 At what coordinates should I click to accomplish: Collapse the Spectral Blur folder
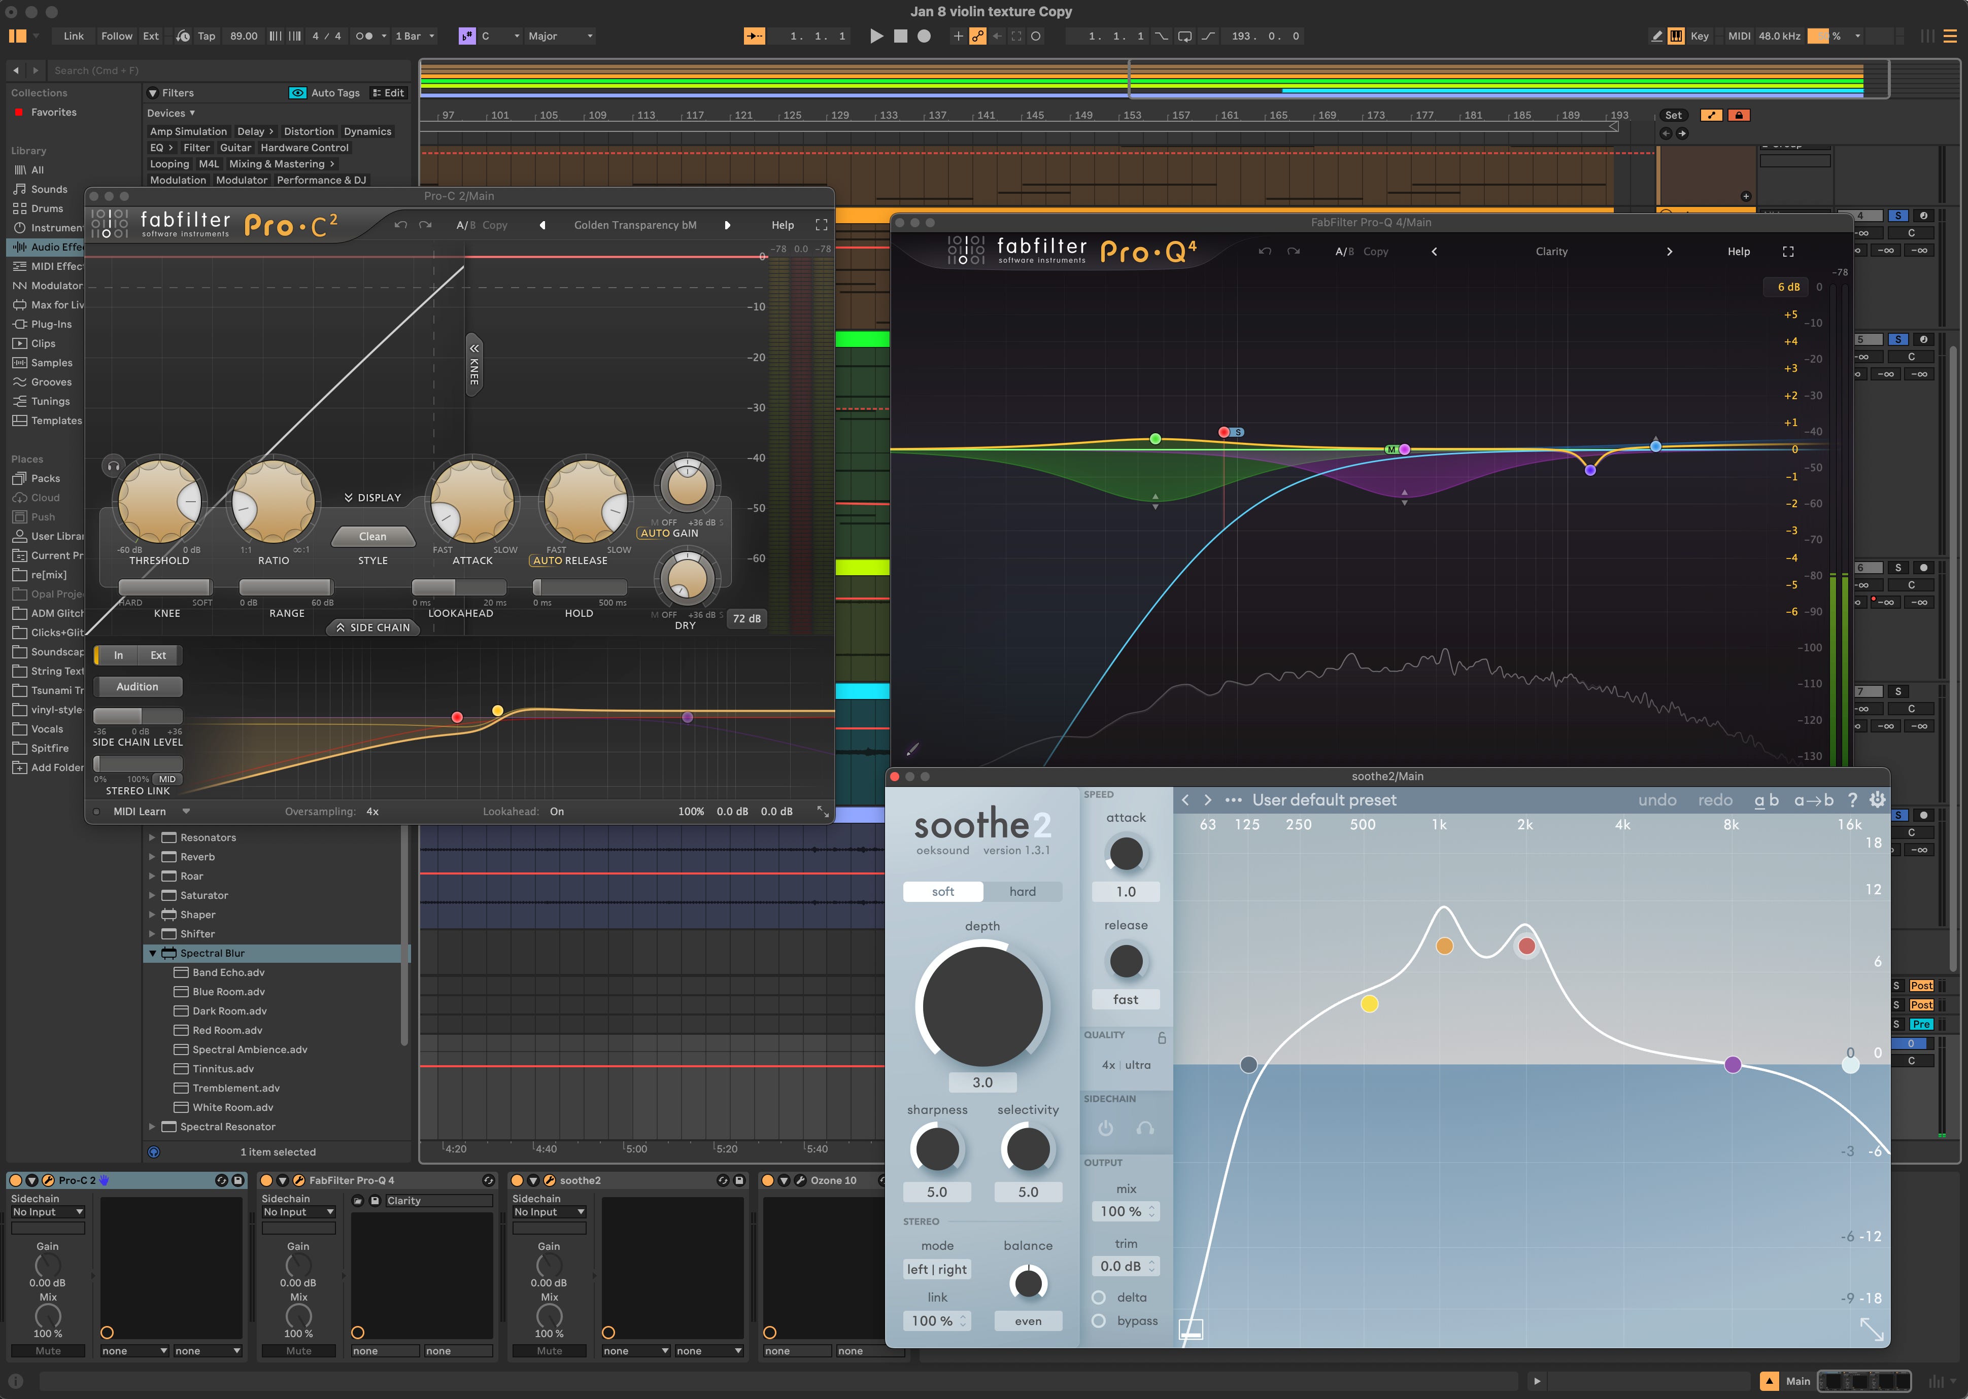pyautogui.click(x=153, y=954)
